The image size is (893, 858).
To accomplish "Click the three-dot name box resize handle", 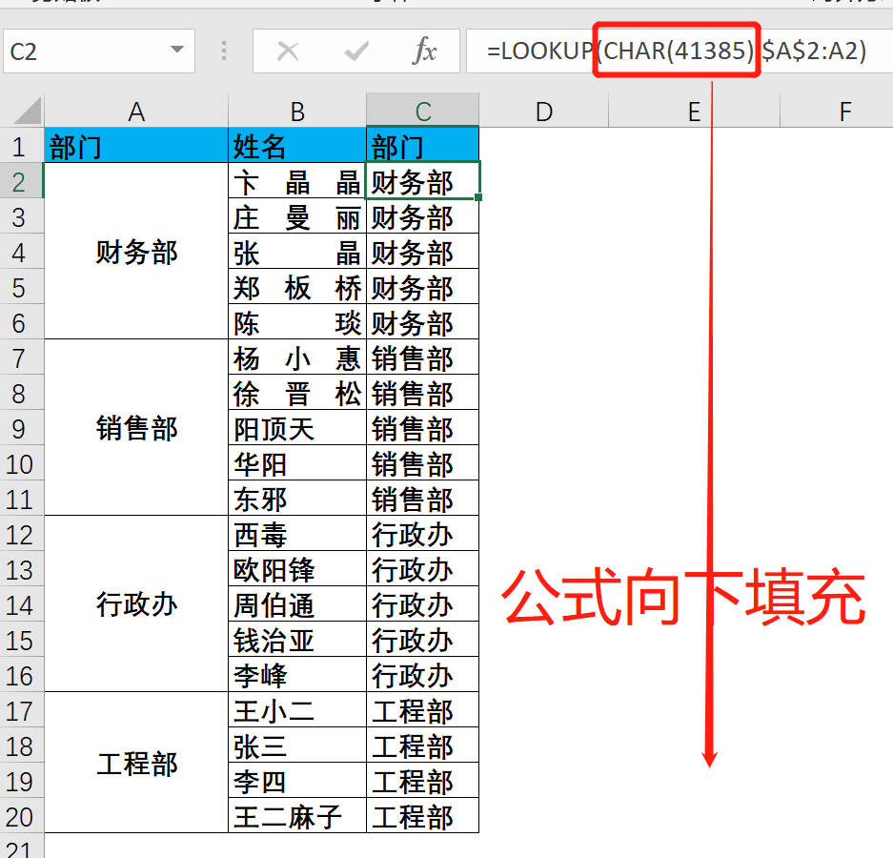I will pos(224,51).
